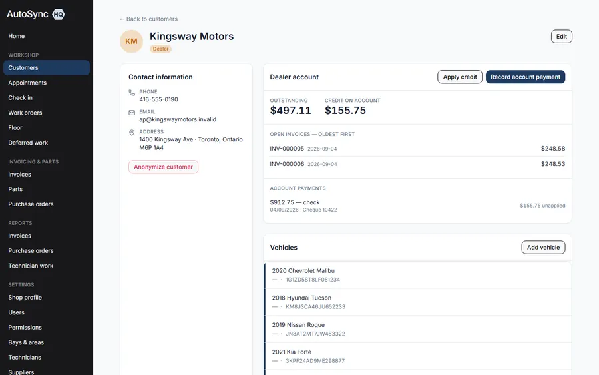Open the 2018 Hyundai Tucson vehicle
The width and height of the screenshot is (599, 375).
click(418, 302)
